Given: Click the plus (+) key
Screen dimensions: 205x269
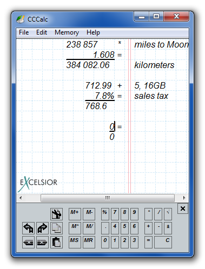Looking at the screenshot, I should 148,228.
